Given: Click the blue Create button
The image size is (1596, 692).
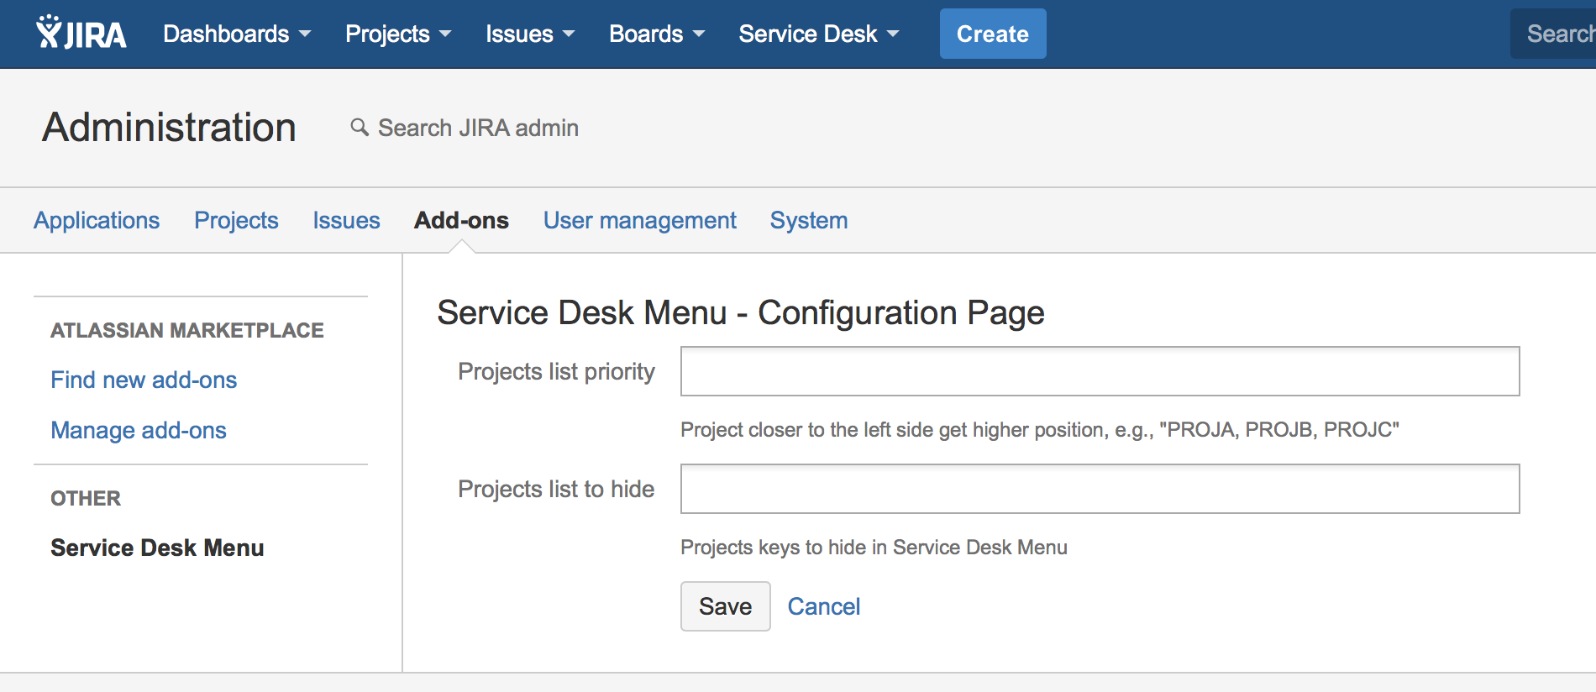Looking at the screenshot, I should (x=993, y=34).
